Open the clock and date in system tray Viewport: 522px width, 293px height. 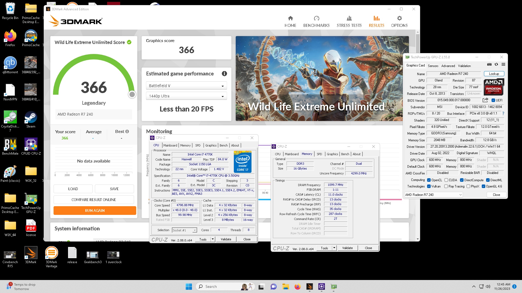point(502,286)
